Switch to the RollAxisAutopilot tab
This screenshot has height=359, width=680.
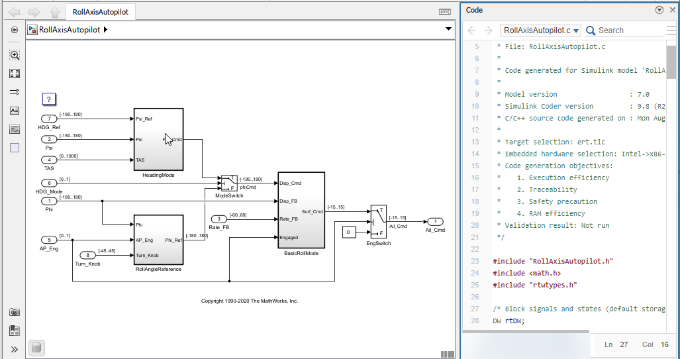(x=101, y=12)
